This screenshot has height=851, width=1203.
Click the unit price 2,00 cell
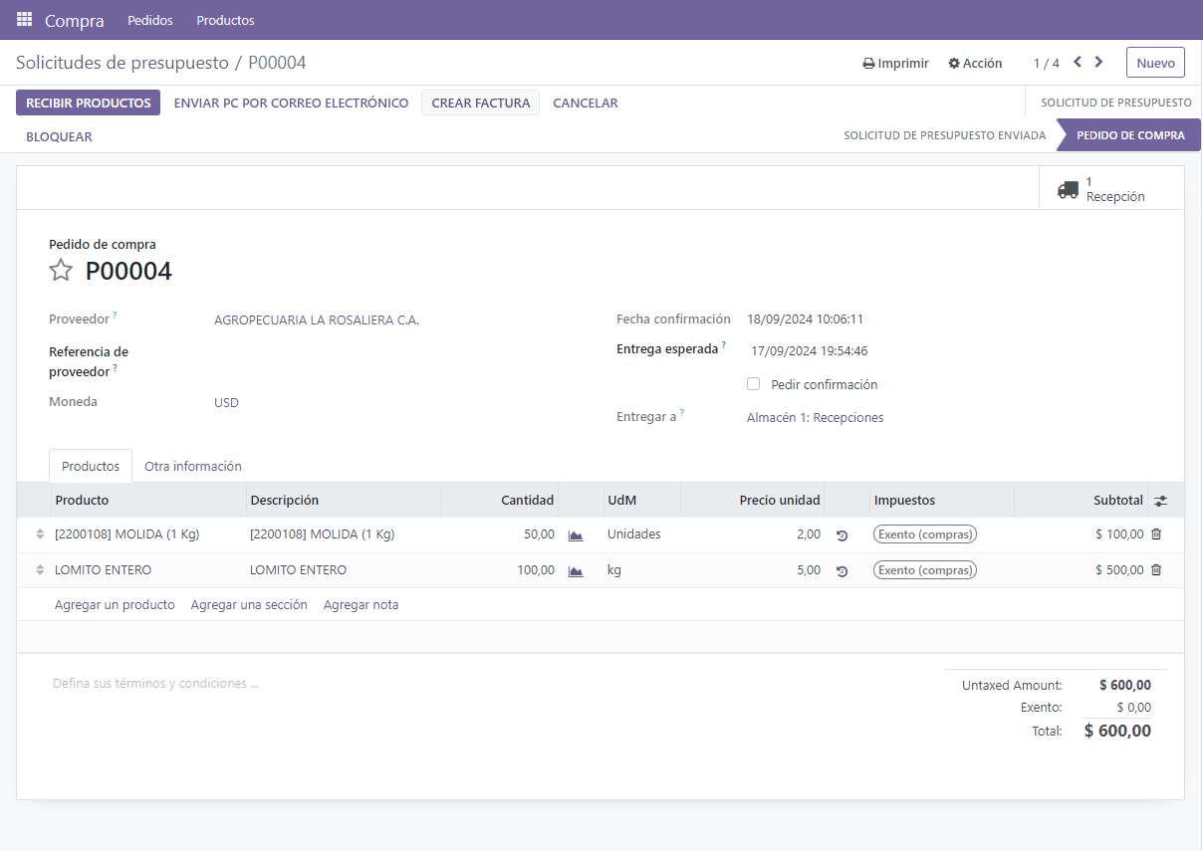[753, 534]
